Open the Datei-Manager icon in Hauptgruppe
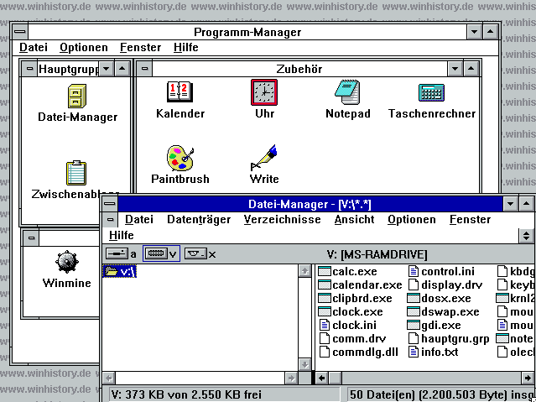This screenshot has width=536, height=402. click(x=77, y=97)
